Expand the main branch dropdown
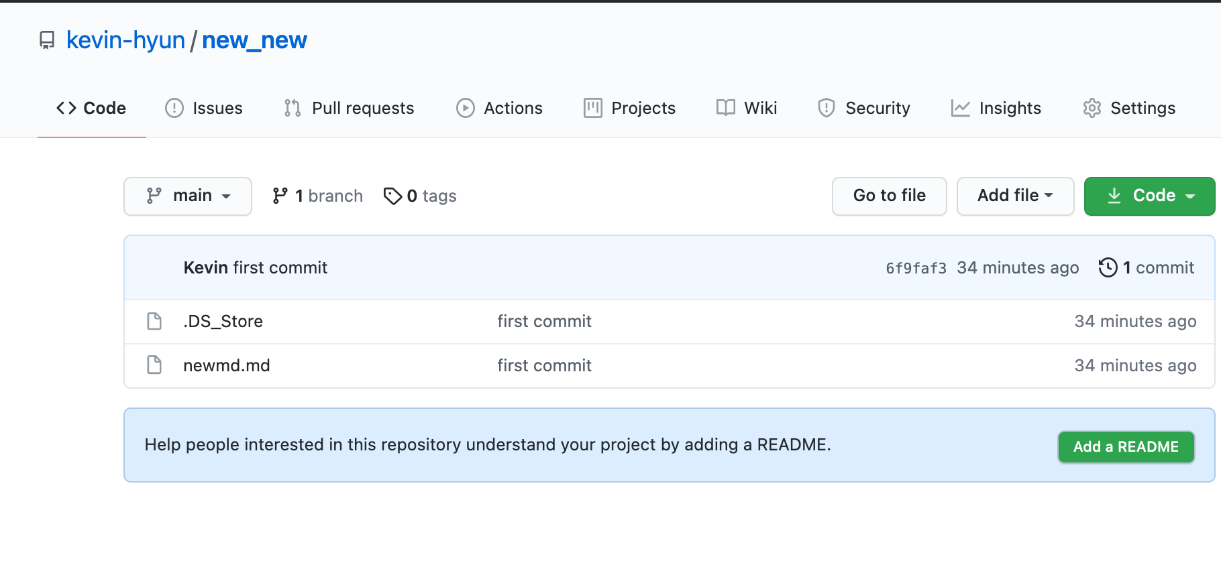The height and width of the screenshot is (567, 1221). 188,196
